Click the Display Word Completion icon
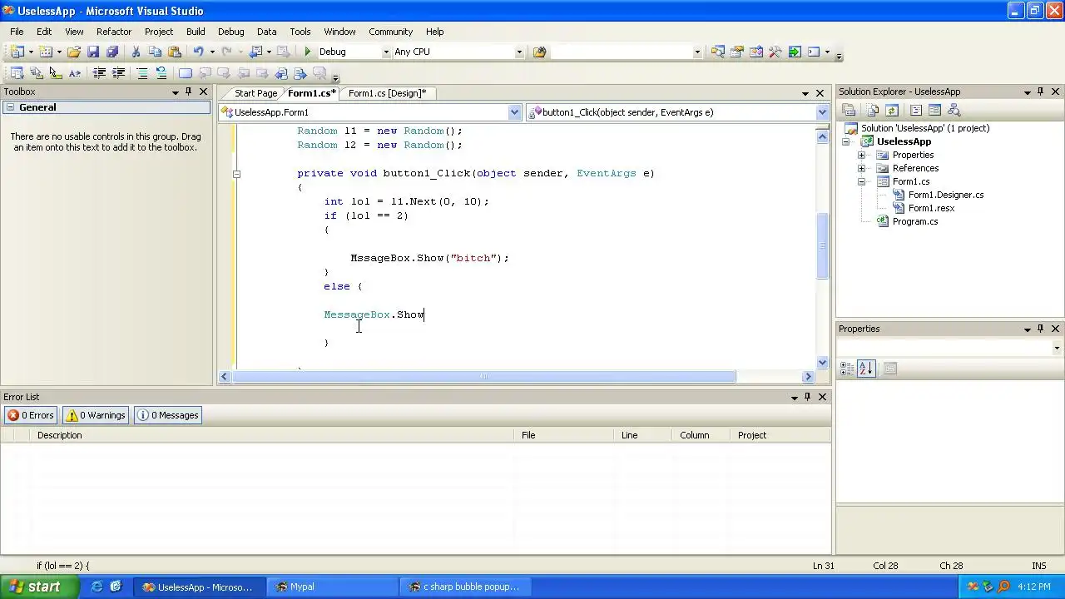 (74, 73)
